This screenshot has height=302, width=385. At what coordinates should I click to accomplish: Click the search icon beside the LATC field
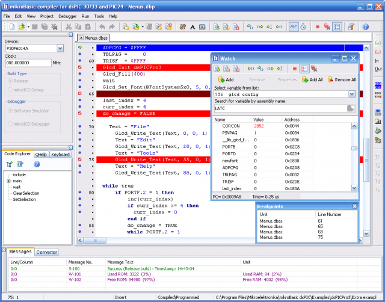(351, 108)
